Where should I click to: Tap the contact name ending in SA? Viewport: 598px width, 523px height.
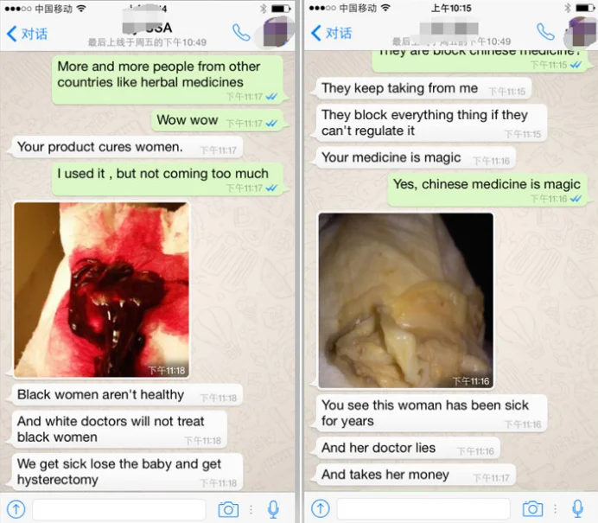(x=147, y=28)
